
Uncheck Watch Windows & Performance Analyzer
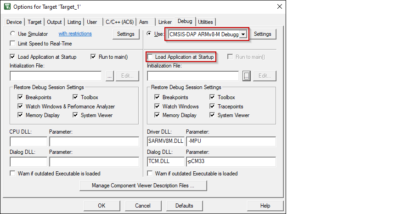[x=20, y=107]
